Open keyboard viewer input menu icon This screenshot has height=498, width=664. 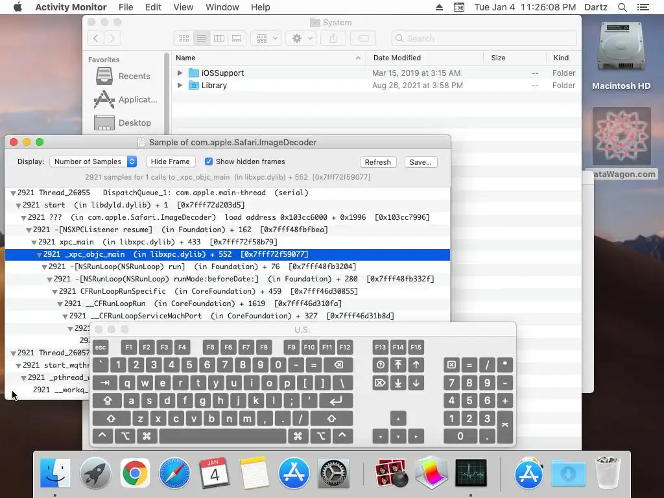tap(459, 7)
